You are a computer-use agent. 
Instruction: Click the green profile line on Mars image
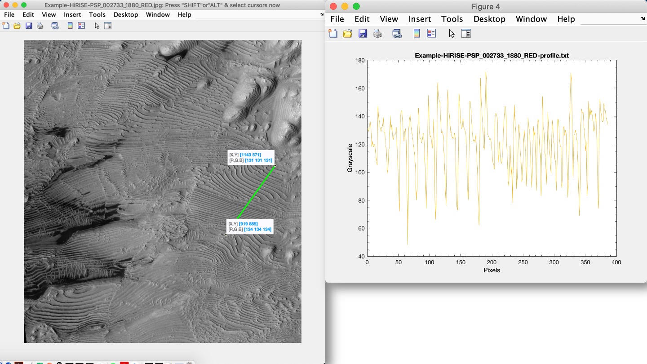[256, 192]
